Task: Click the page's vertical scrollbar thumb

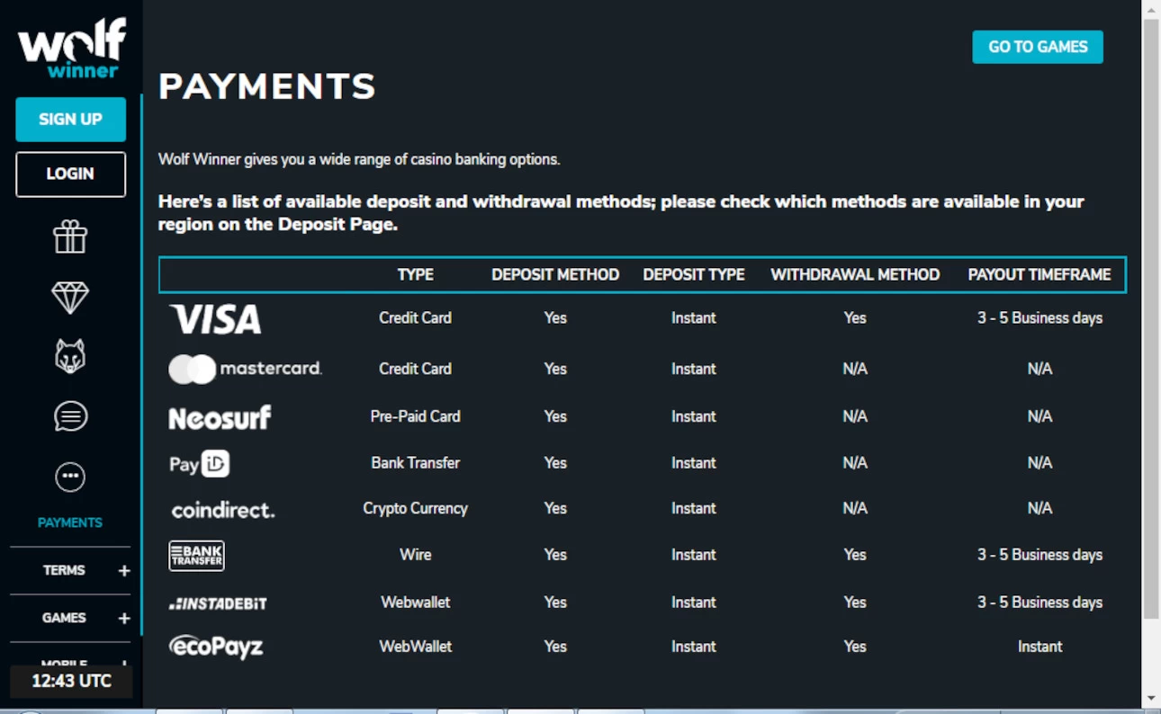Action: tap(1151, 319)
